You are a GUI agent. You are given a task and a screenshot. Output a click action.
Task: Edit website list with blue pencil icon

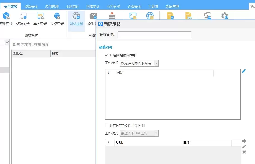click(x=244, y=71)
